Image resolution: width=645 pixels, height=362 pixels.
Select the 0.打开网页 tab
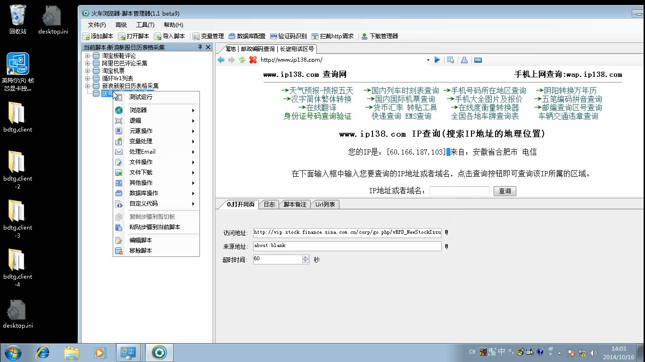coord(240,205)
